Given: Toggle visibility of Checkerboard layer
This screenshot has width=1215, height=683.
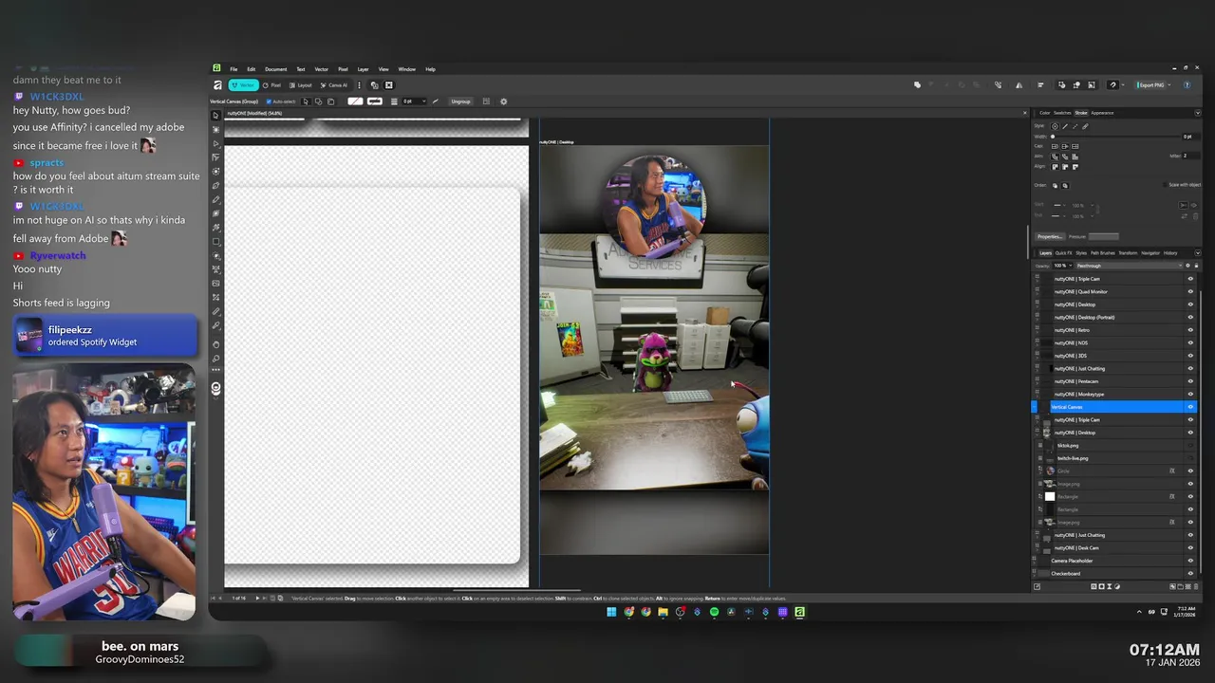Looking at the screenshot, I should tap(1190, 573).
